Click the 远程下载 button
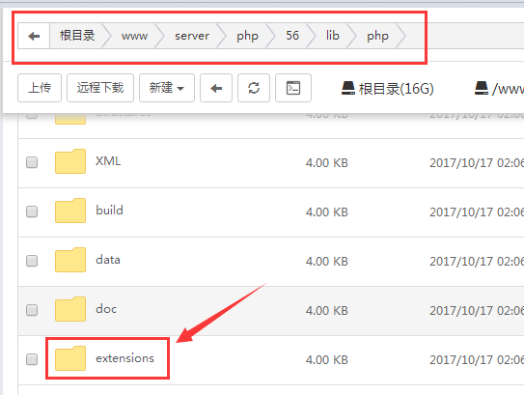 click(x=100, y=88)
